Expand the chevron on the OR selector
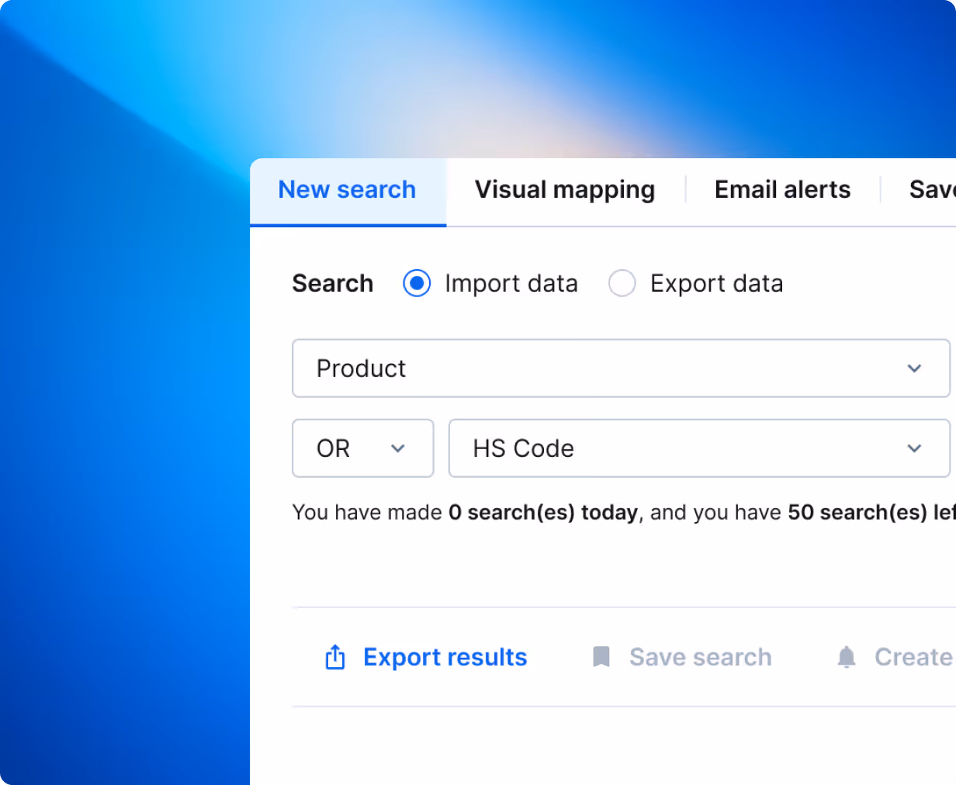The image size is (956, 785). pos(399,448)
